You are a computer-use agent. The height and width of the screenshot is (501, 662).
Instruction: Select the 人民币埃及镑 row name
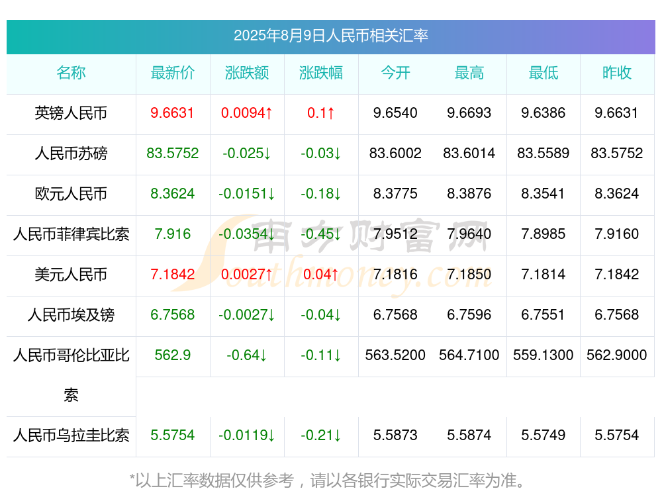pos(71,315)
